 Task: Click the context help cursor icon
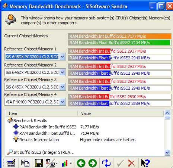coord(145,163)
